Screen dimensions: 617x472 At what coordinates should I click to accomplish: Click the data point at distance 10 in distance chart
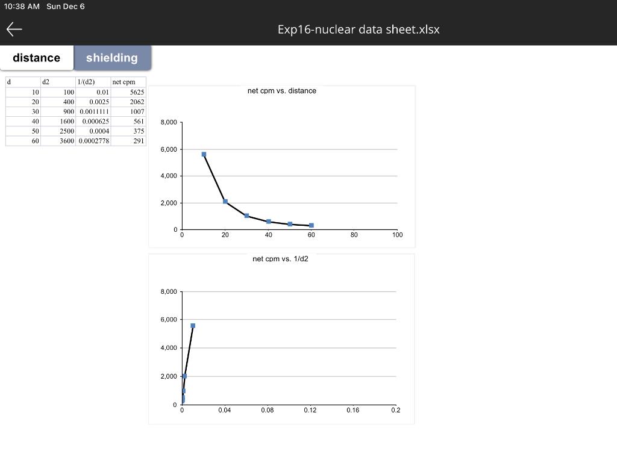(204, 154)
